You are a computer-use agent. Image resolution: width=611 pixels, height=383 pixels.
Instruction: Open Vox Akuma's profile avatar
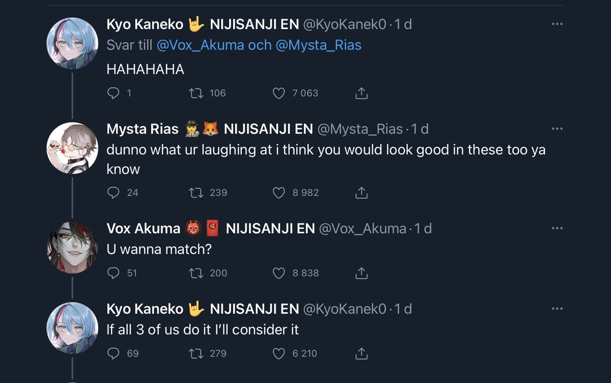coord(72,248)
